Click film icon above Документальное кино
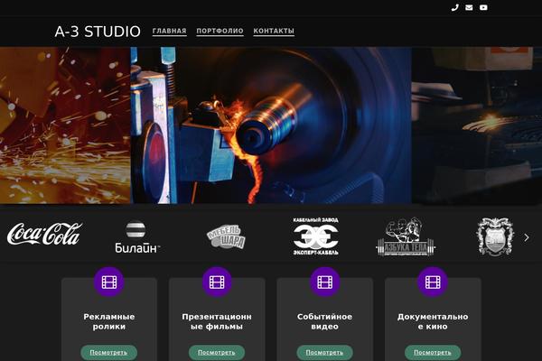 433,282
